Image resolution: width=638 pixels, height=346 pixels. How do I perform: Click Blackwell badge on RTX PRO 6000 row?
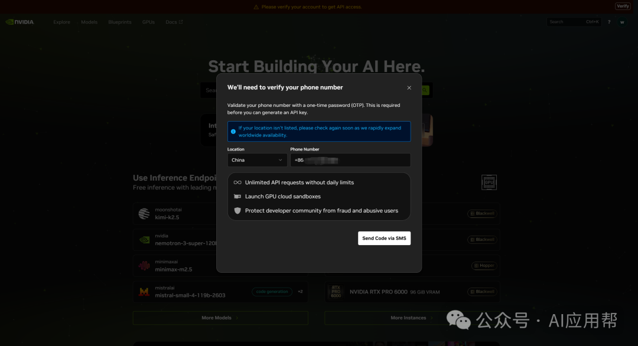click(x=482, y=292)
